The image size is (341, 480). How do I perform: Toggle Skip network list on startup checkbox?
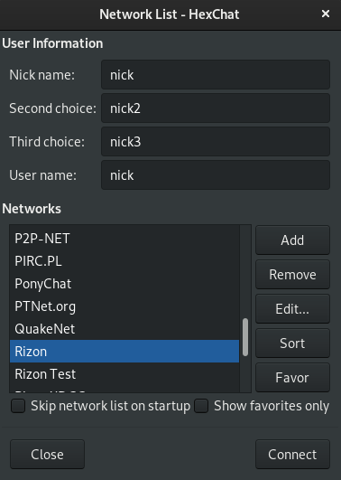(18, 406)
